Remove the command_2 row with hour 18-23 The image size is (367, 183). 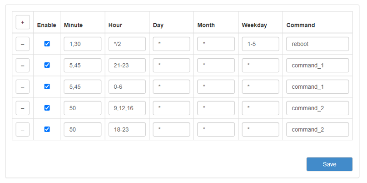[22, 129]
